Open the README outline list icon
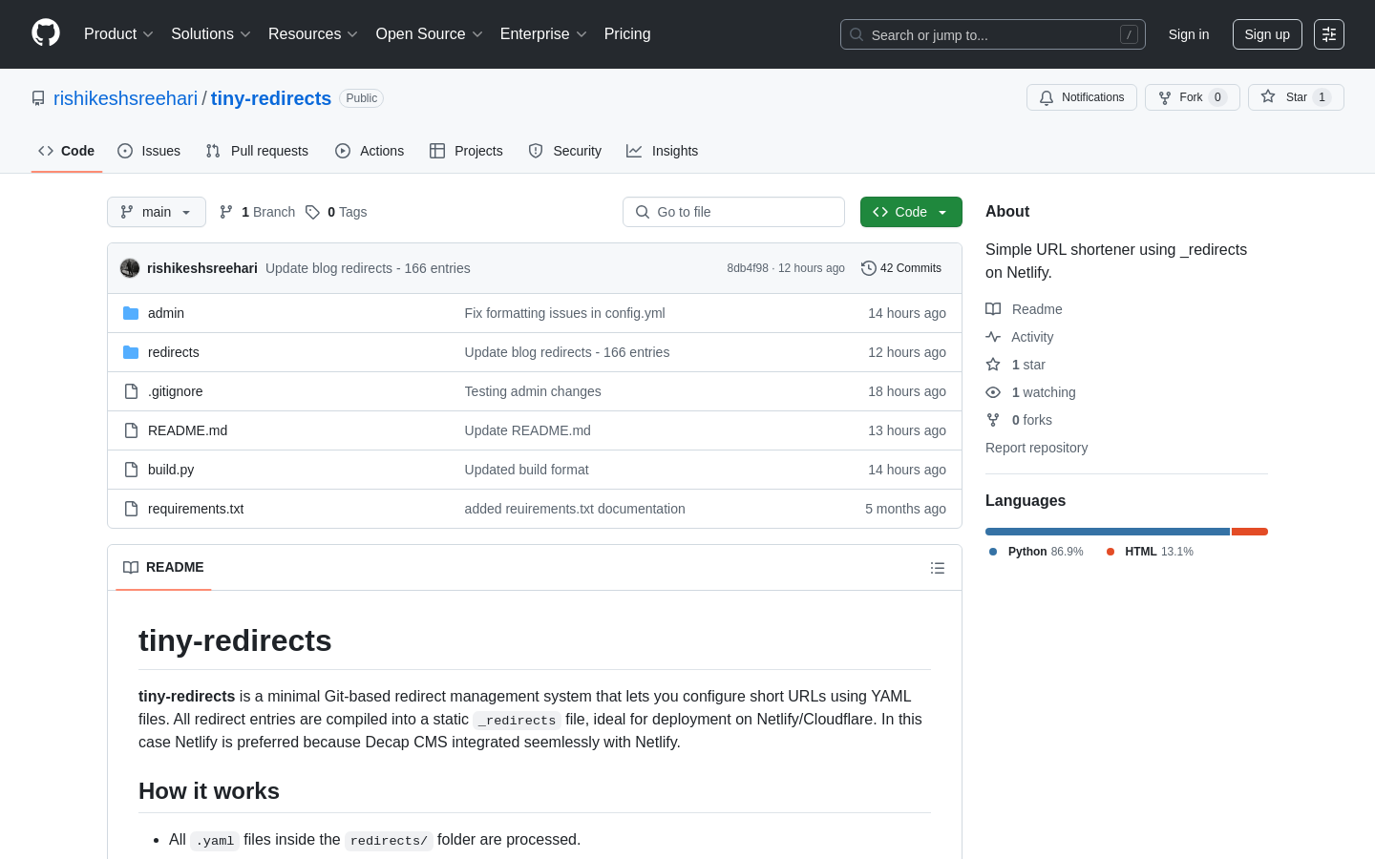Image resolution: width=1375 pixels, height=859 pixels. [938, 568]
